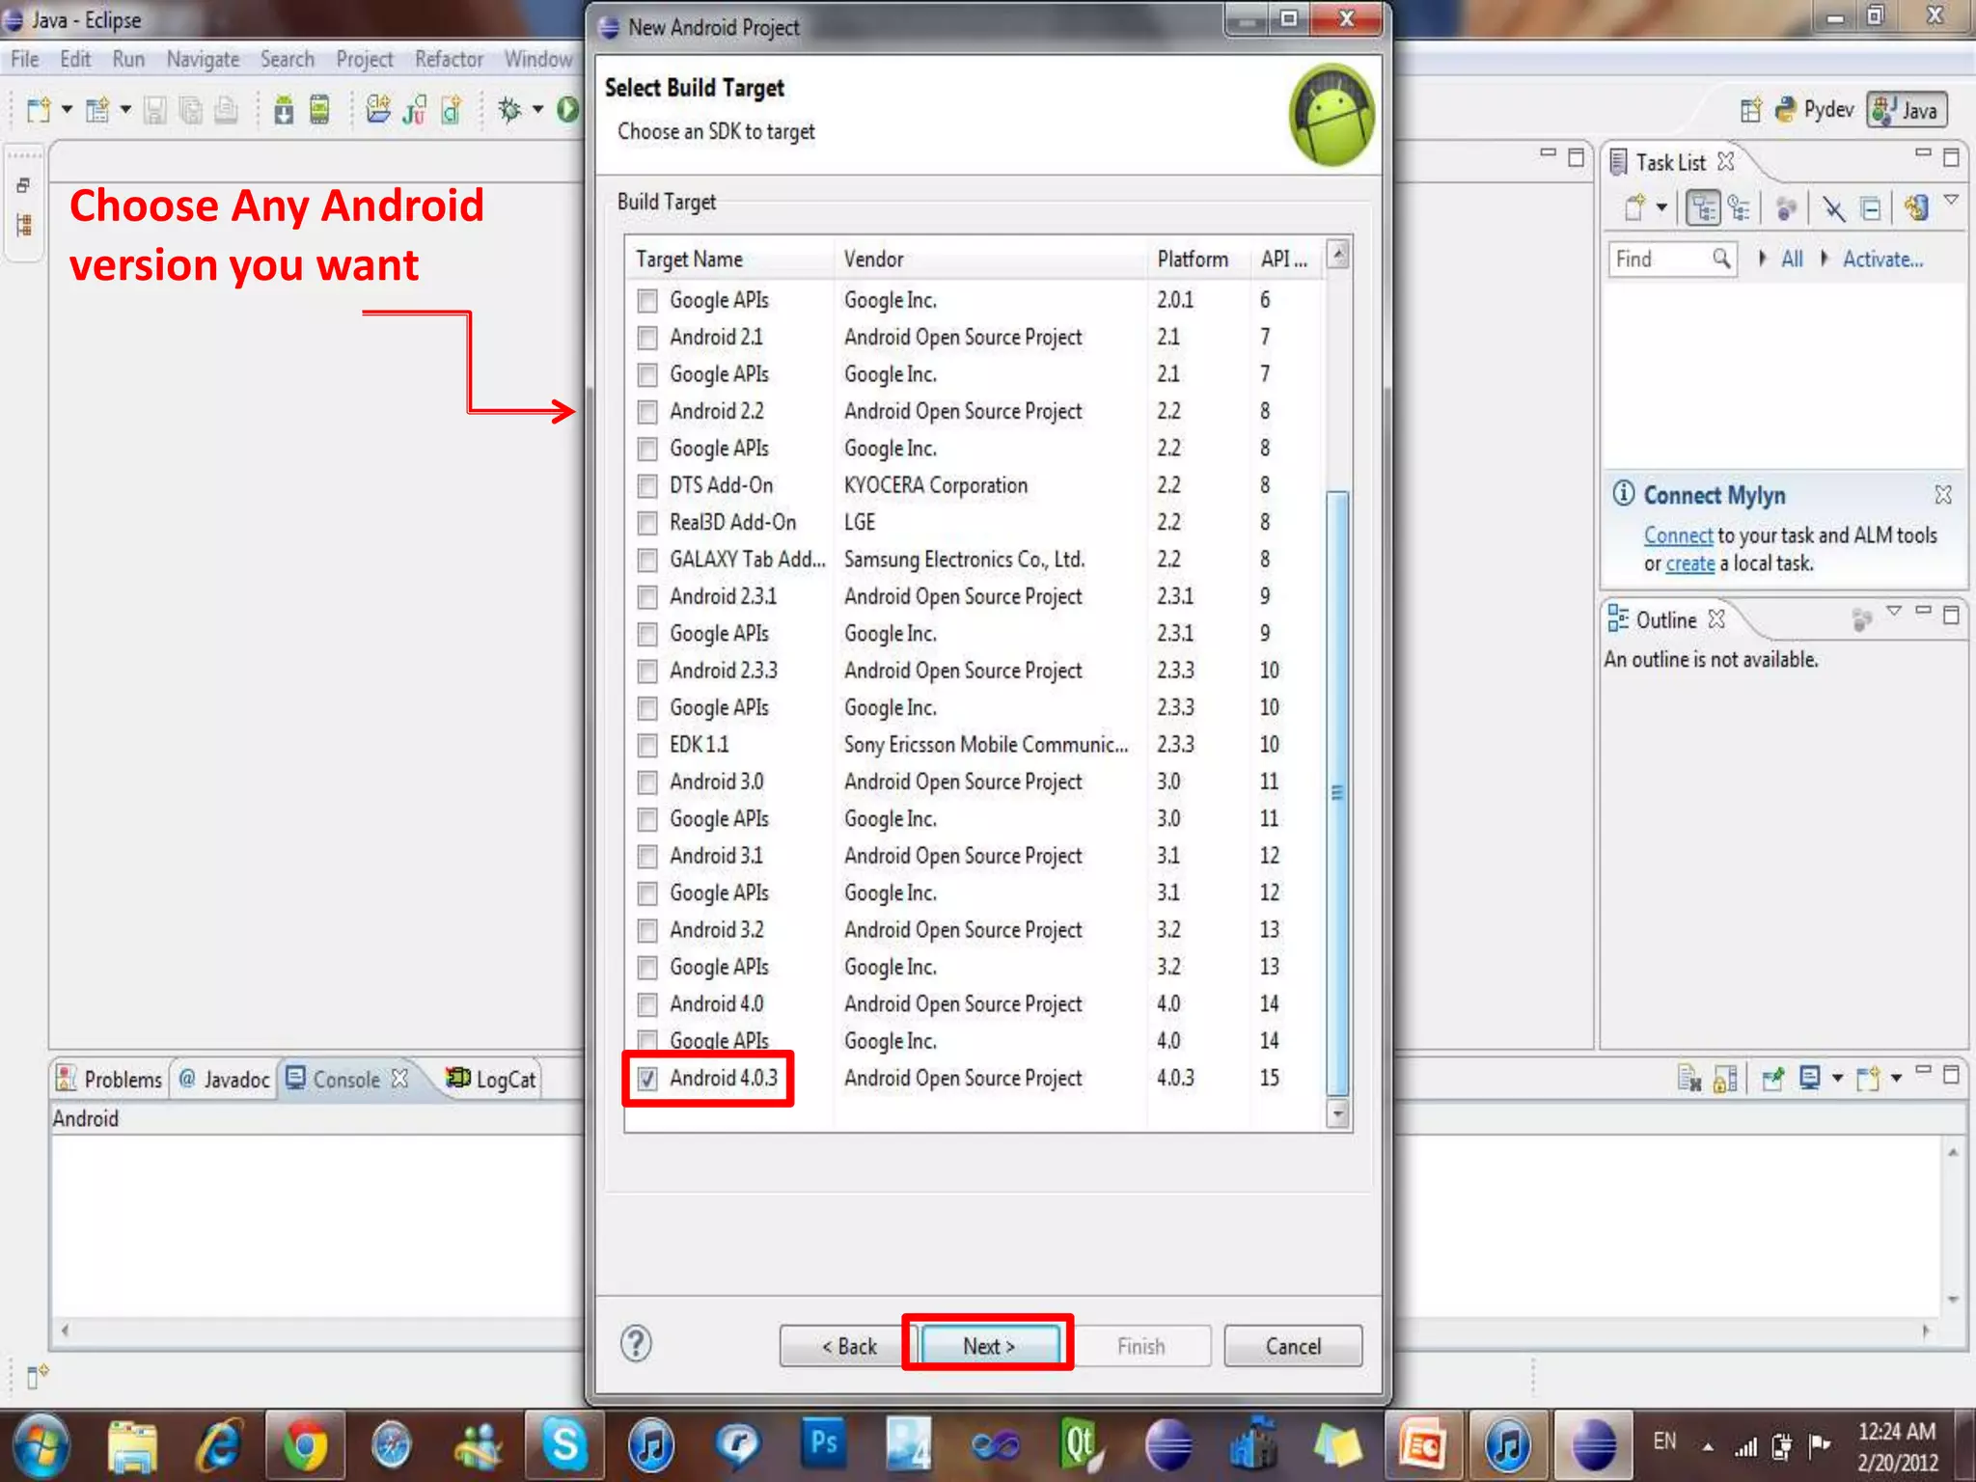Check the Android 2.2 build target
The image size is (1976, 1482).
pyautogui.click(x=647, y=413)
